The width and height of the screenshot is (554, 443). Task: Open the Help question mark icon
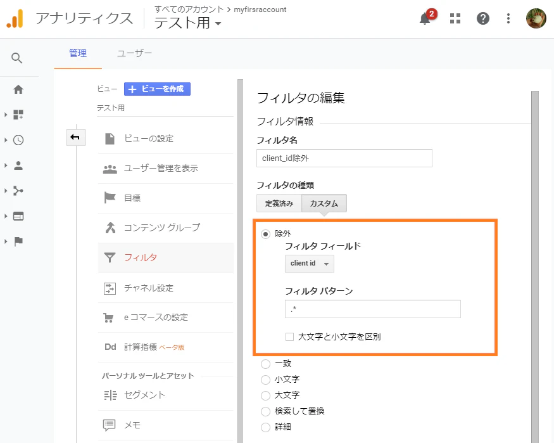coord(482,18)
